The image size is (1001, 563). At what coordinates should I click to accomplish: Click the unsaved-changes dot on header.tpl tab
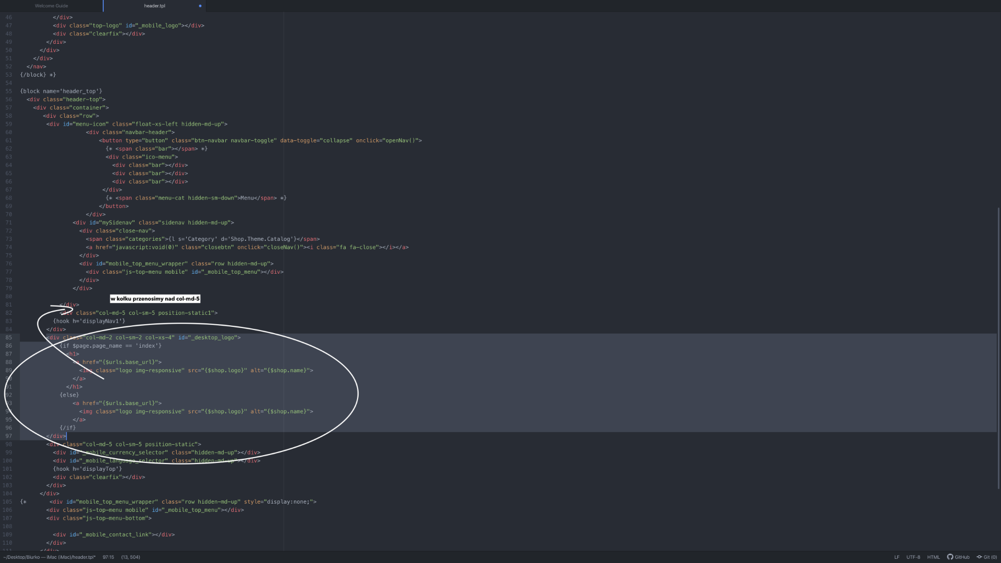pyautogui.click(x=200, y=6)
